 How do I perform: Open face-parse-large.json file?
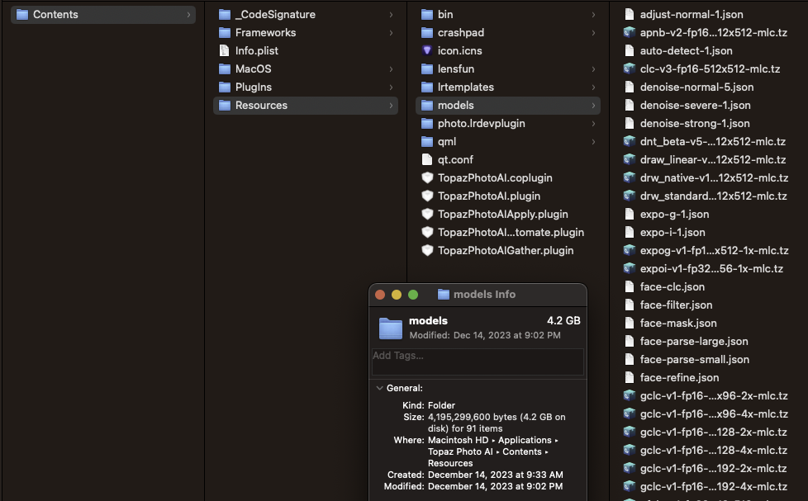pos(694,341)
